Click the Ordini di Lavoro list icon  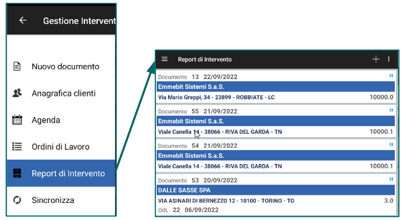point(17,147)
